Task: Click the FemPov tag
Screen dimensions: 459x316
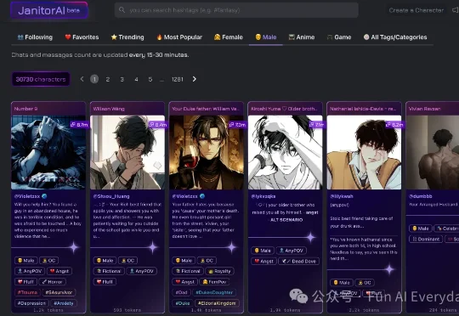Action: tap(214, 282)
